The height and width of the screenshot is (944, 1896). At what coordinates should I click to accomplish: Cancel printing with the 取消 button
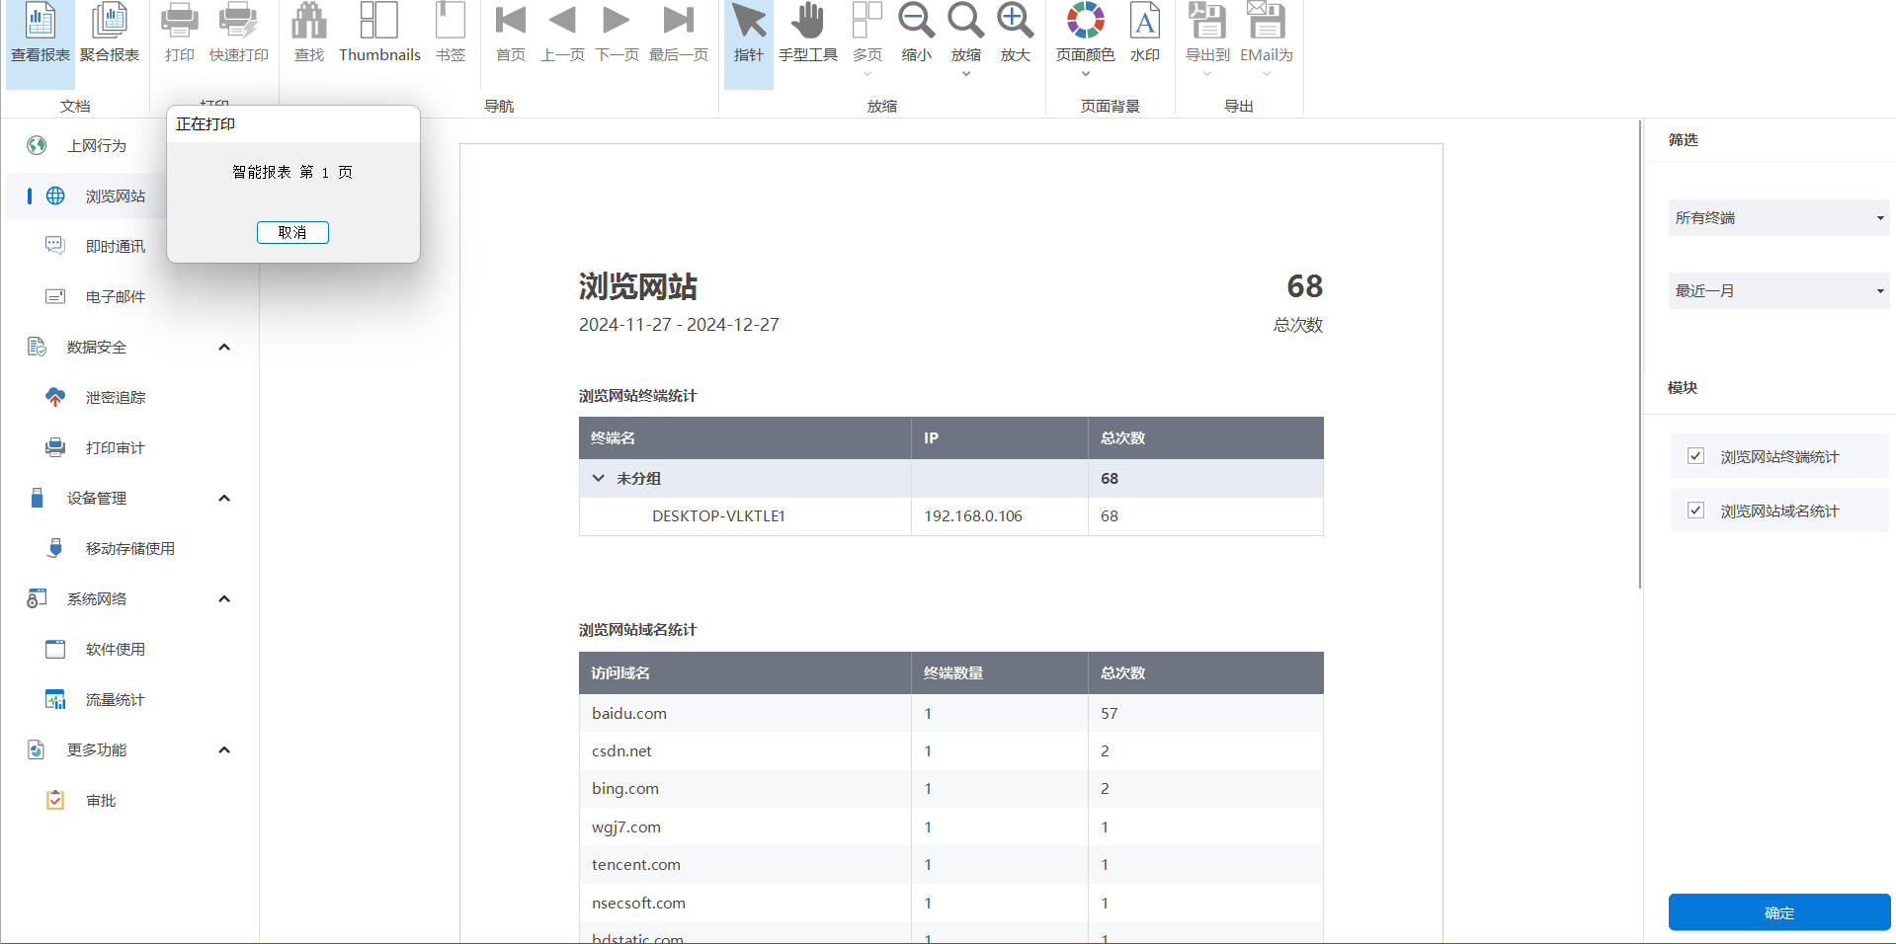[x=292, y=232]
